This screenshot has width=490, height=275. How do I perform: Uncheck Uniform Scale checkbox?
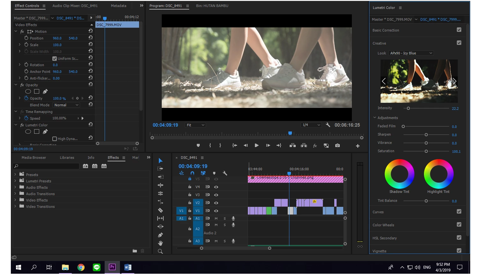tap(55, 59)
